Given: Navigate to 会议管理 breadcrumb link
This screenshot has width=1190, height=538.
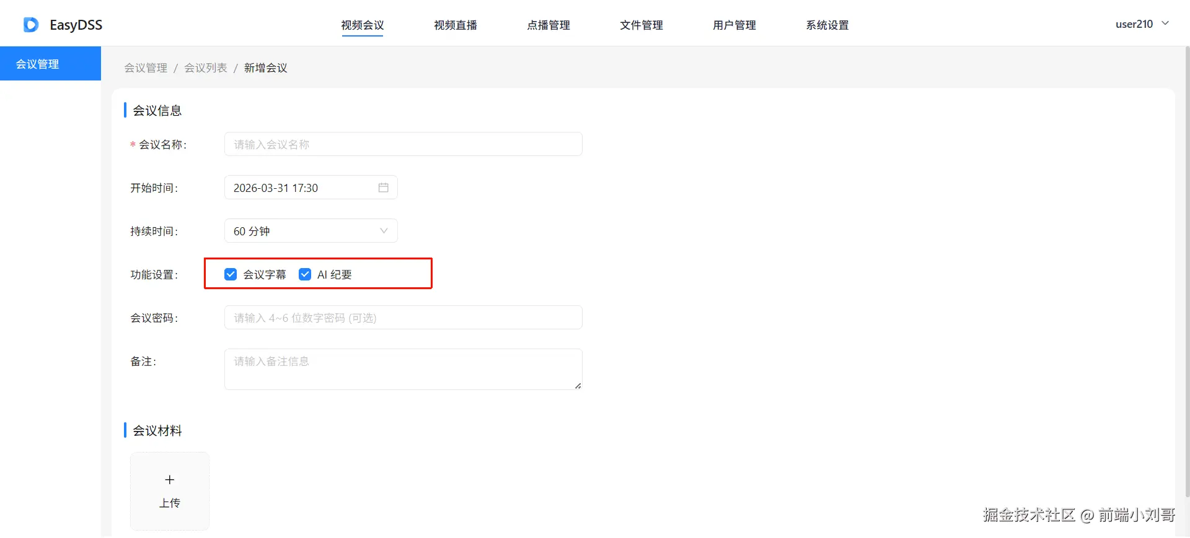Looking at the screenshot, I should (146, 68).
